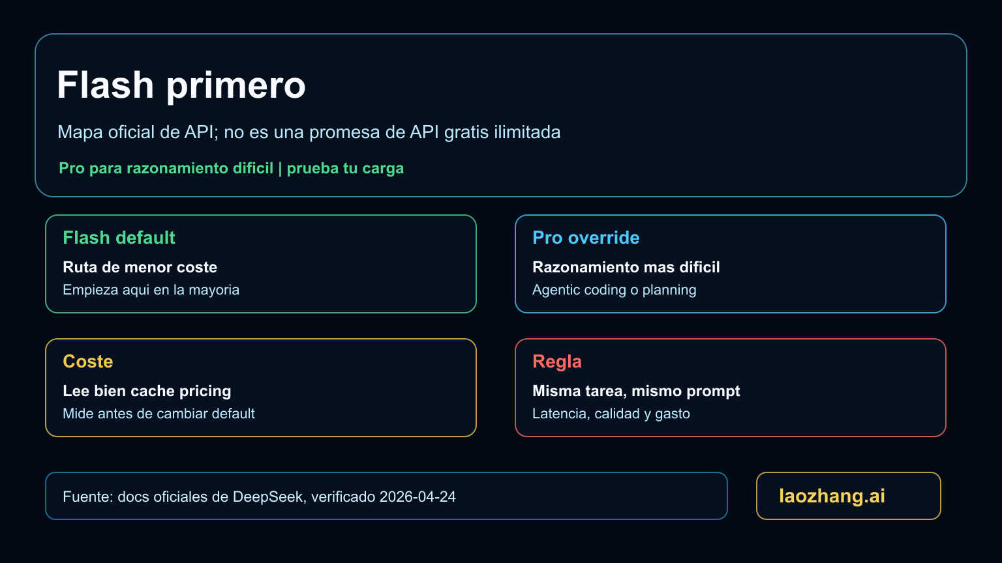The width and height of the screenshot is (1002, 563).
Task: Click Empieza aqui en la mayoria text
Action: coord(151,290)
